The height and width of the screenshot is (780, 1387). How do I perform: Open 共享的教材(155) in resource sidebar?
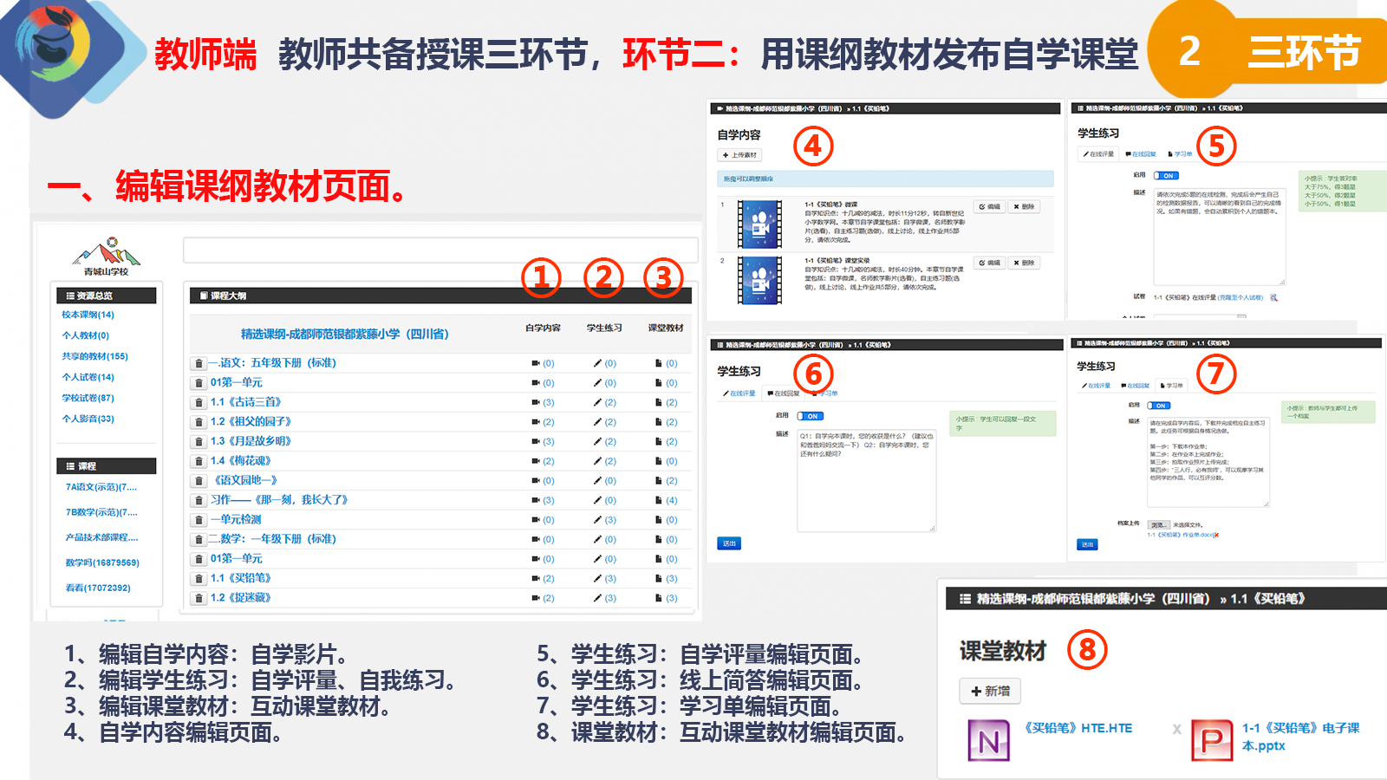94,356
